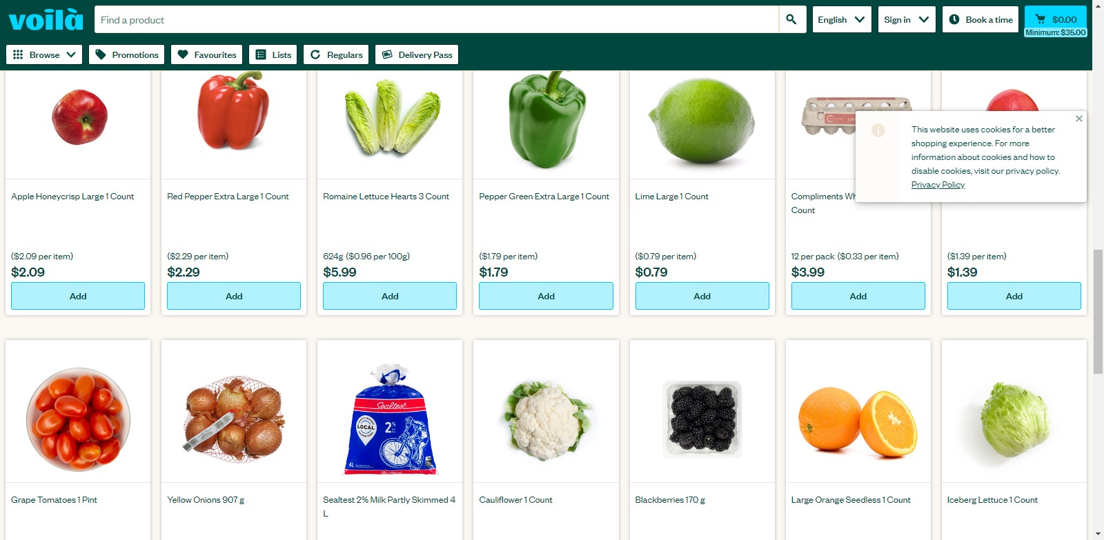1104x540 pixels.
Task: Click the page vertical scrollbar thumb
Action: point(1098,312)
